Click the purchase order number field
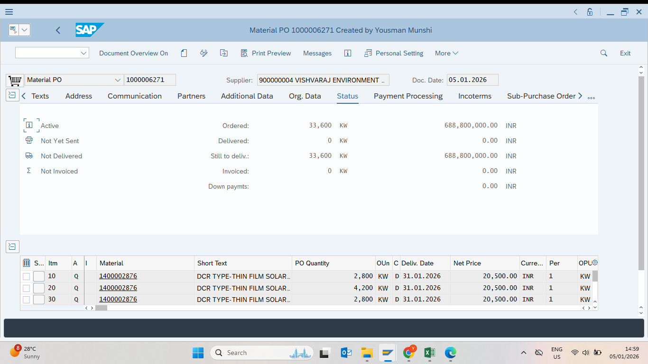The image size is (648, 364). 150,80
